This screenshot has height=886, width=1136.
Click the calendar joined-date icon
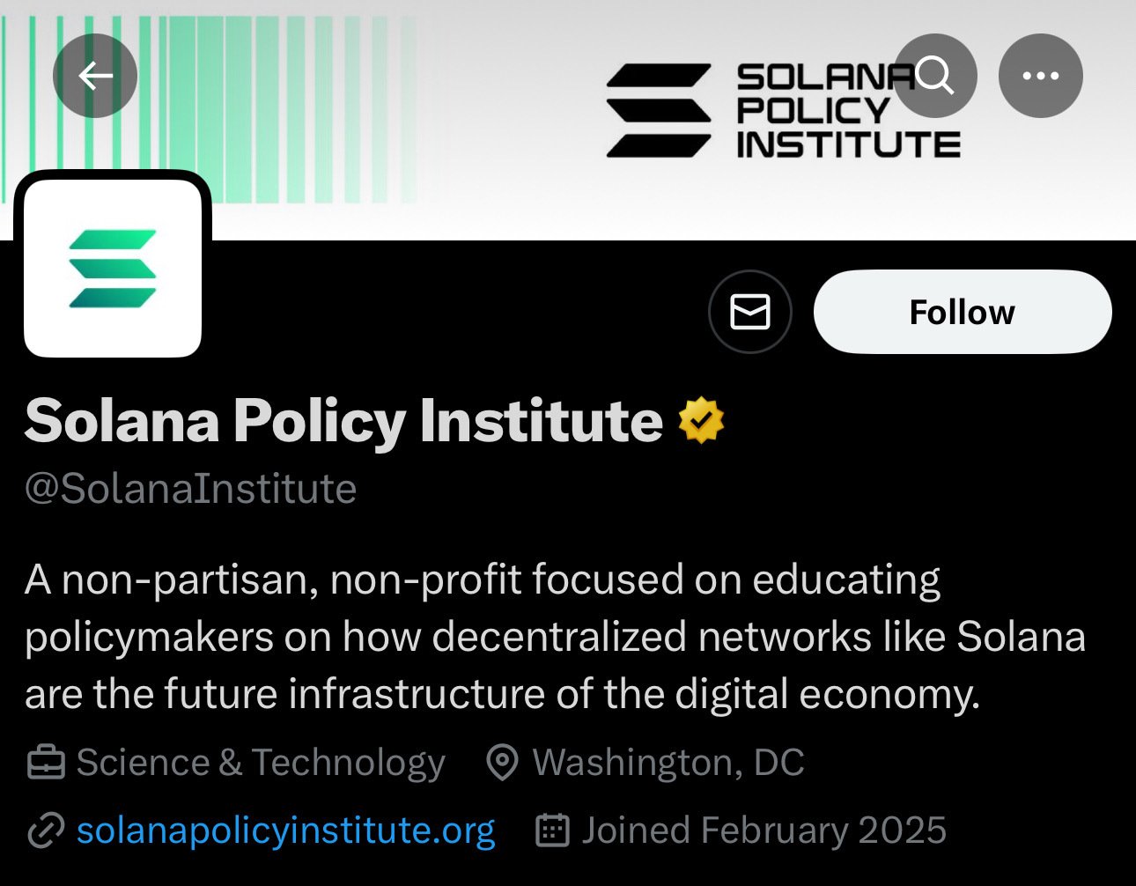(x=552, y=831)
